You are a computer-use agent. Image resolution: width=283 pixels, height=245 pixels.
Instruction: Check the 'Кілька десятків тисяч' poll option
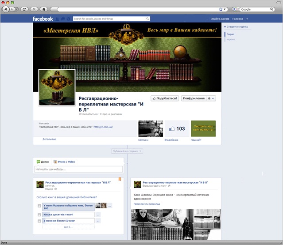coord(39,215)
